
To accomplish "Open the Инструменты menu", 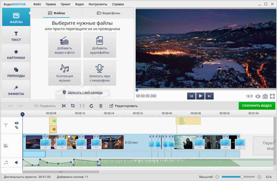I will coord(98,4).
